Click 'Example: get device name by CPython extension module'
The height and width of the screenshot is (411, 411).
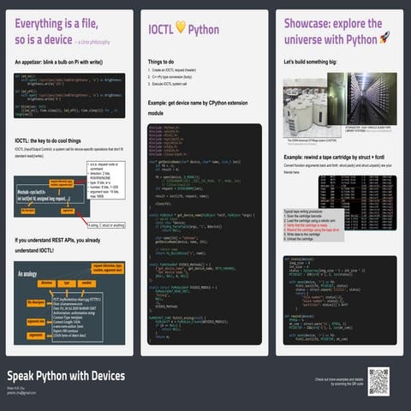(x=198, y=108)
